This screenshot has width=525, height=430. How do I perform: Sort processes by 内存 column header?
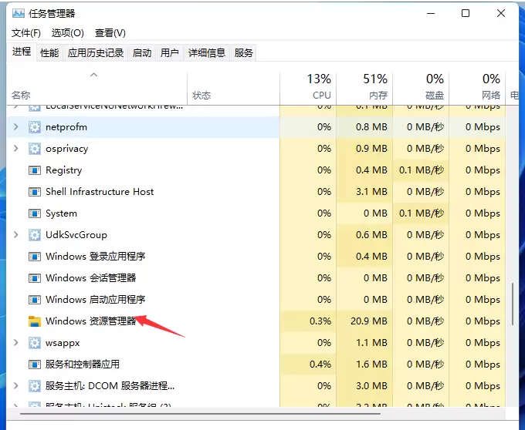click(364, 86)
